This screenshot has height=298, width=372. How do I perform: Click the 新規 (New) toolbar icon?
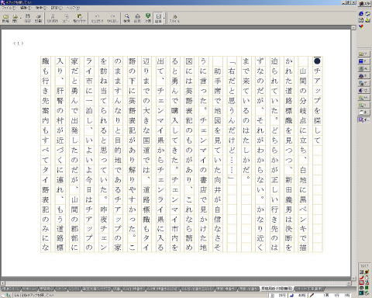point(5,18)
